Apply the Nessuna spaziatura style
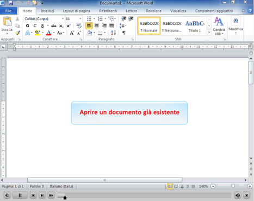The image size is (254, 201). 172,26
